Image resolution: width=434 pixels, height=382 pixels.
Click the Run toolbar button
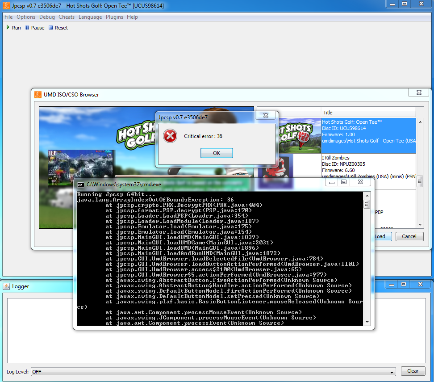click(x=13, y=28)
